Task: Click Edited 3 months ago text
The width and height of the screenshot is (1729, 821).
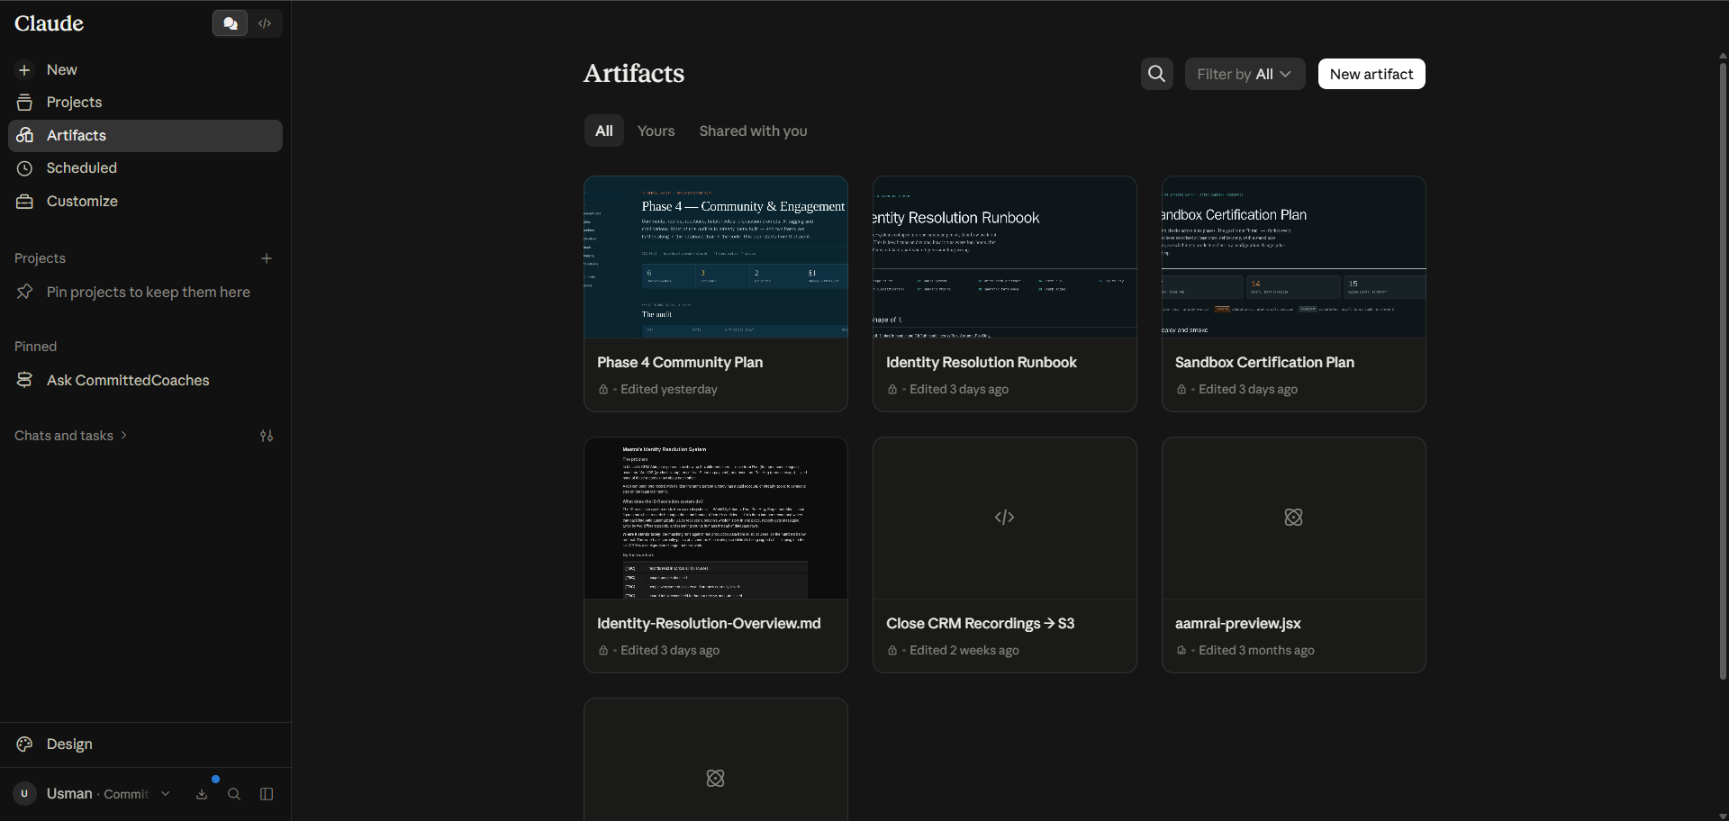Action: tap(1256, 650)
